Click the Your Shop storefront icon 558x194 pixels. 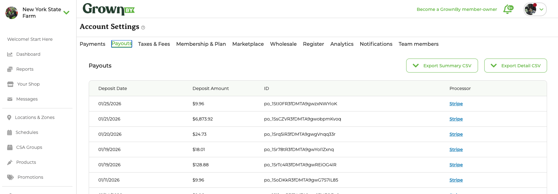click(10, 84)
